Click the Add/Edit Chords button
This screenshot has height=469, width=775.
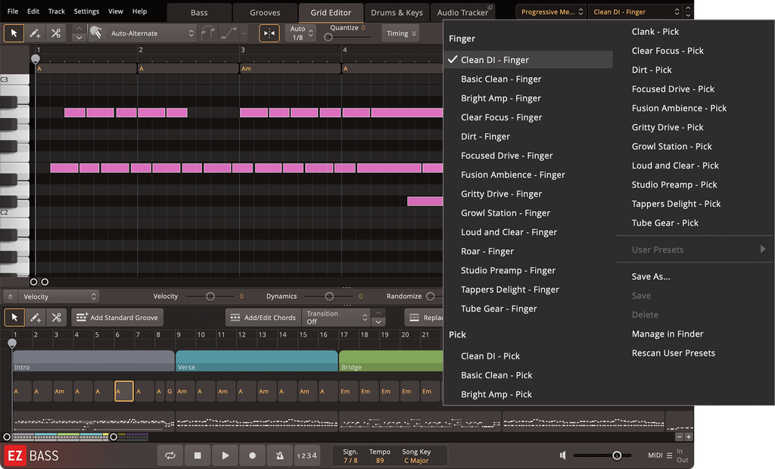click(x=263, y=317)
